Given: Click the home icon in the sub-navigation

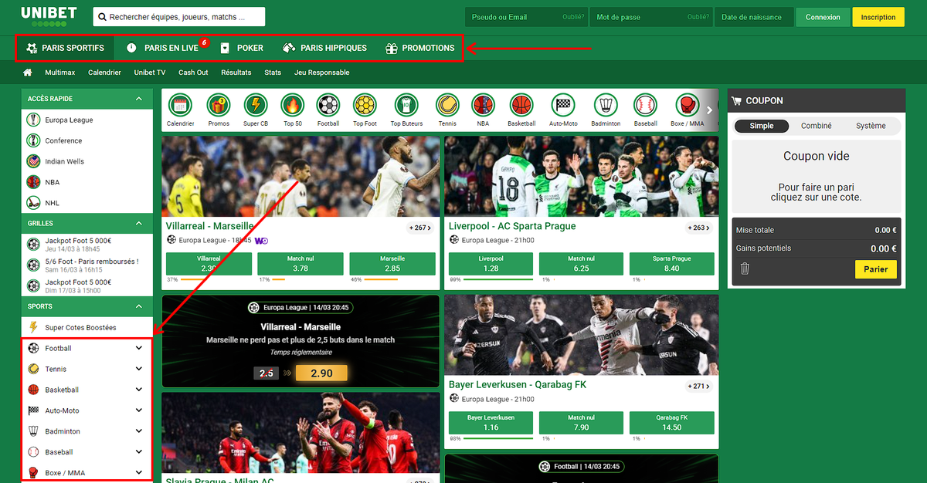Looking at the screenshot, I should pos(28,73).
